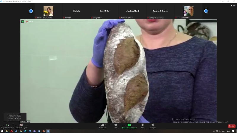Image resolution: width=237 pixels, height=133 pixels.
Task: Open the Participants panel
Action: (103, 126)
